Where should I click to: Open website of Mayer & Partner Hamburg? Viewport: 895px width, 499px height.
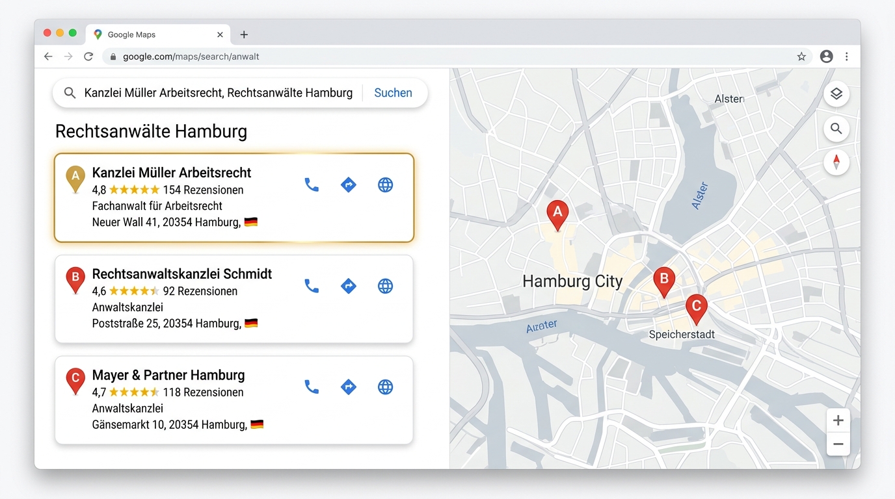pos(385,387)
